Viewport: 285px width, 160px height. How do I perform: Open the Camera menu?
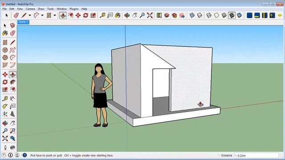point(30,9)
